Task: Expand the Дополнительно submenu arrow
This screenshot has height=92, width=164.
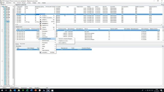Action: [x=55, y=41]
